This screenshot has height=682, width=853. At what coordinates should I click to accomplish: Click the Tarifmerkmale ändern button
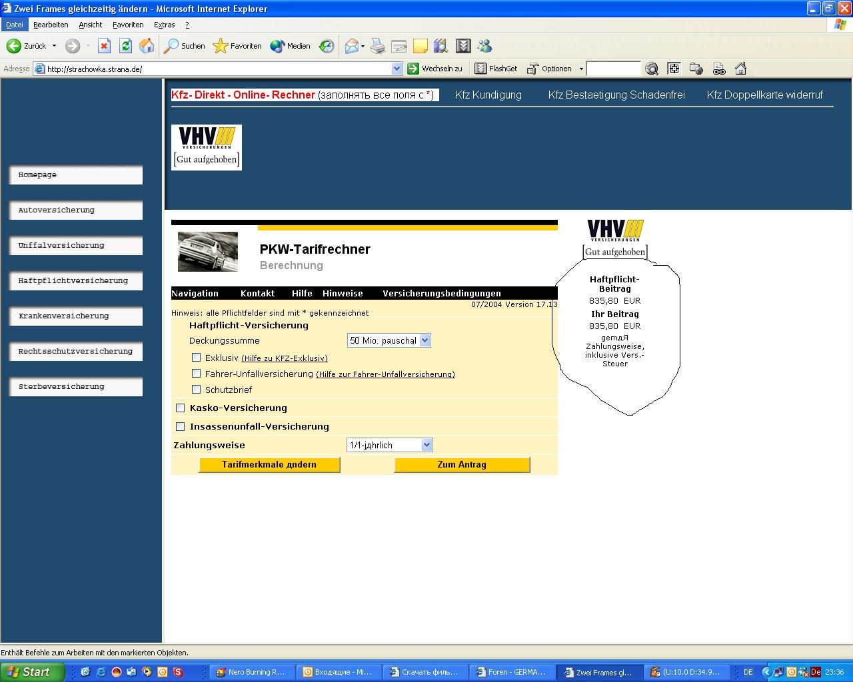(269, 464)
